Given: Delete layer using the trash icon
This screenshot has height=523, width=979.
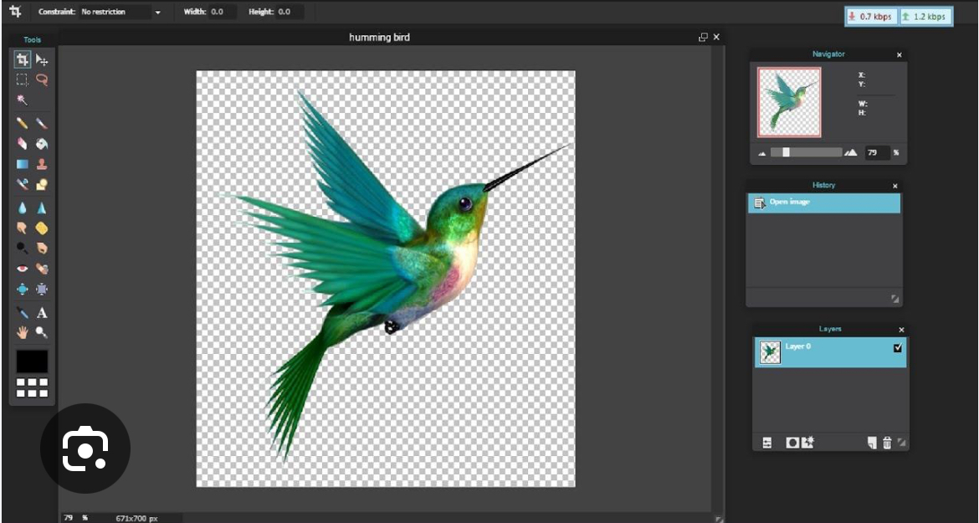Looking at the screenshot, I should [x=887, y=443].
